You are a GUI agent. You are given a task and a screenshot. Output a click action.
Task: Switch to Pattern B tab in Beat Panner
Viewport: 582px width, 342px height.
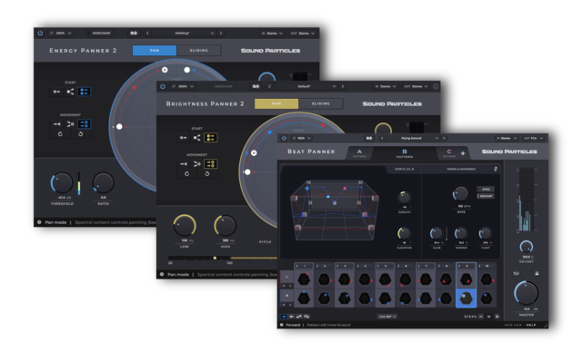405,153
